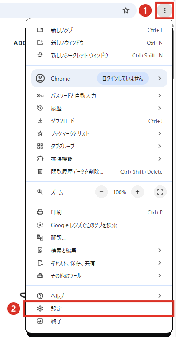Viewport: 176px width, 337px height.
Task: Expand the タブグループ submenu arrow
Action: 159,147
